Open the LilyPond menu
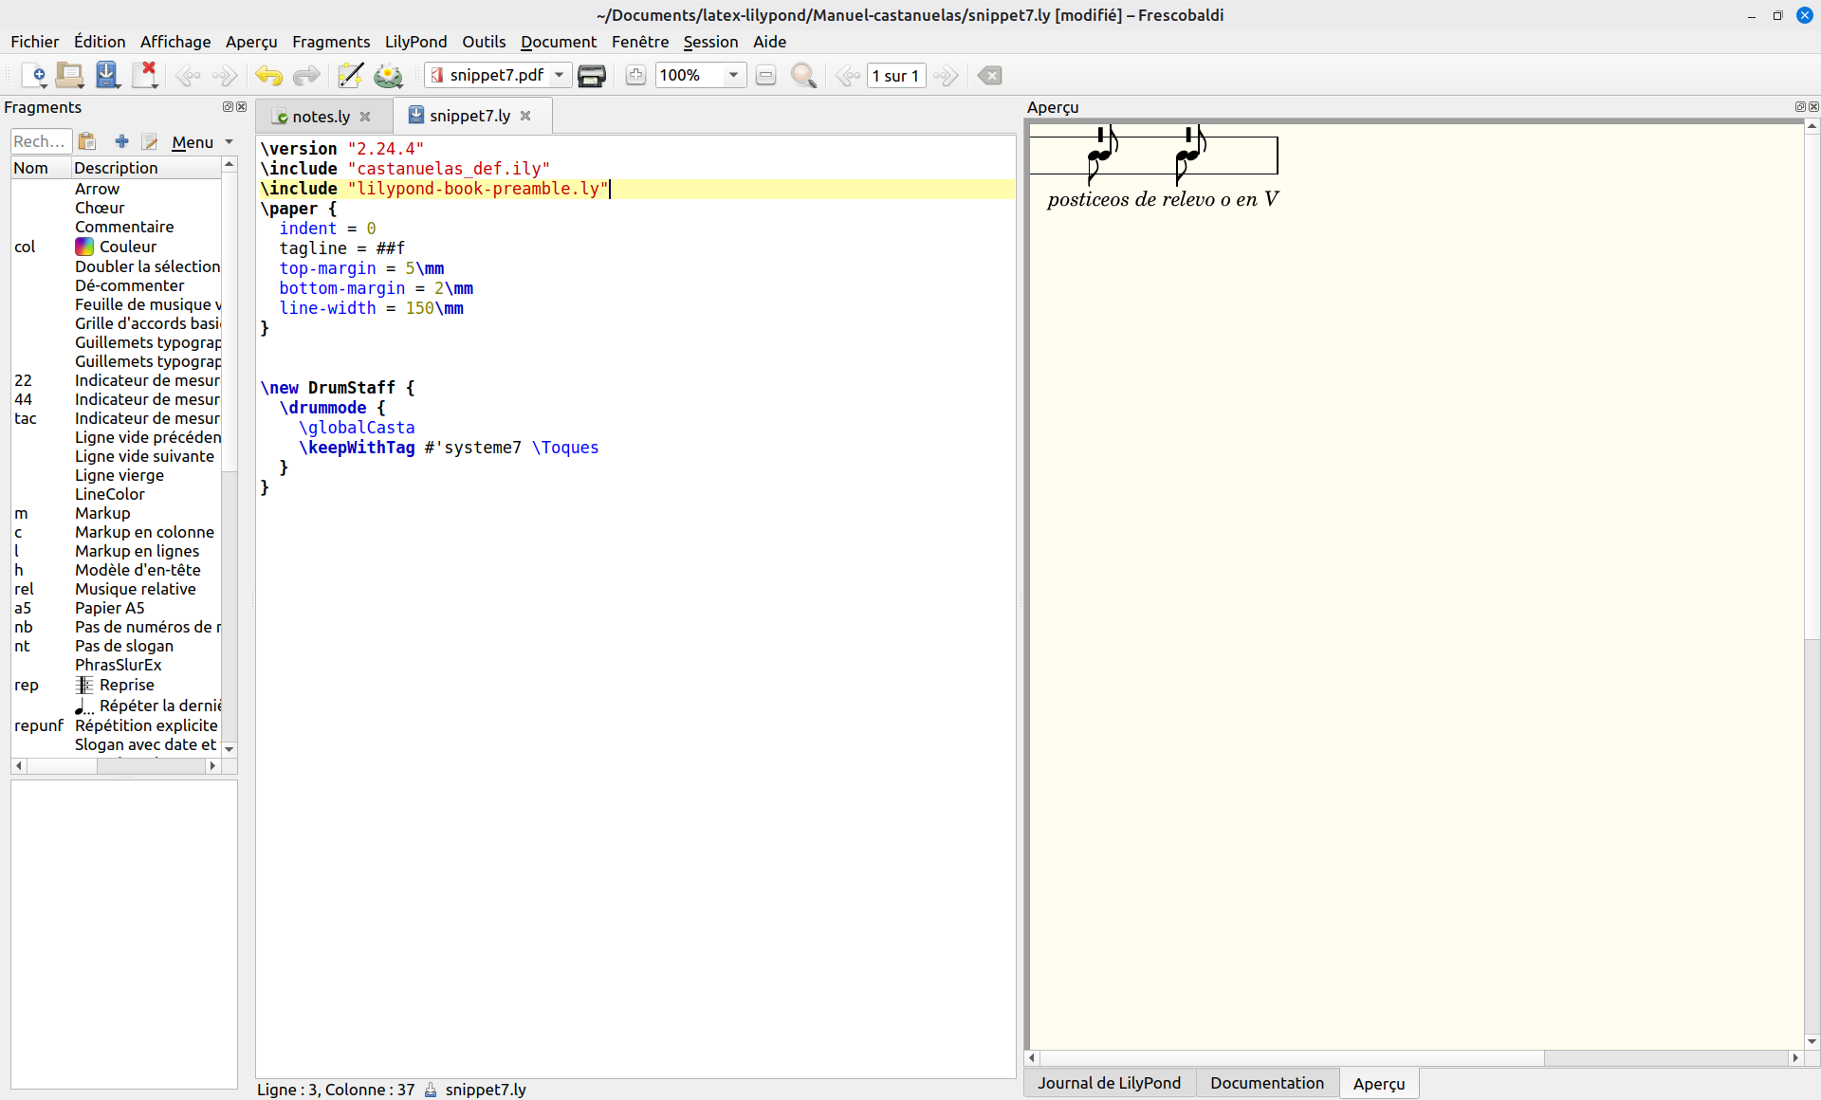Image resolution: width=1821 pixels, height=1100 pixels. tap(415, 42)
